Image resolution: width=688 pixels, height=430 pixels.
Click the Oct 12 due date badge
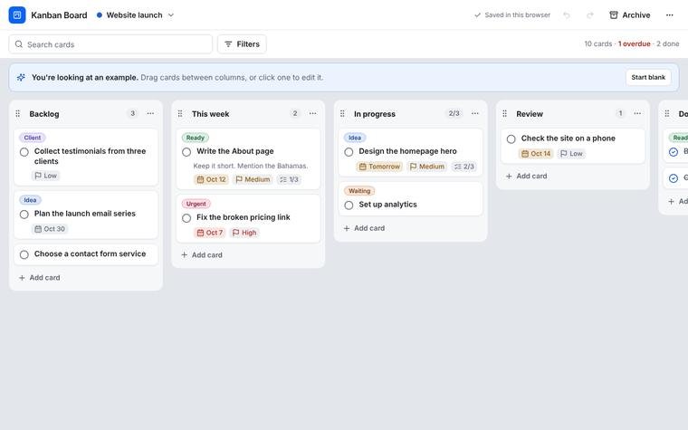[211, 179]
